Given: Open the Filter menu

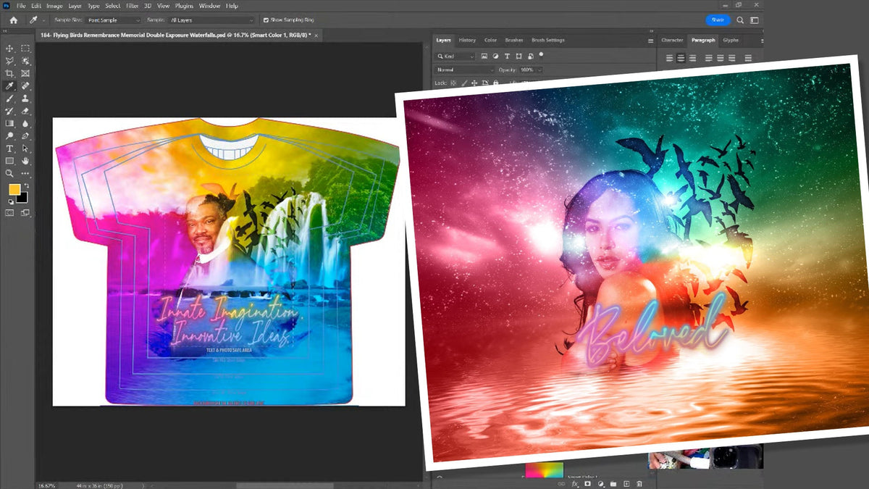Looking at the screenshot, I should [132, 6].
